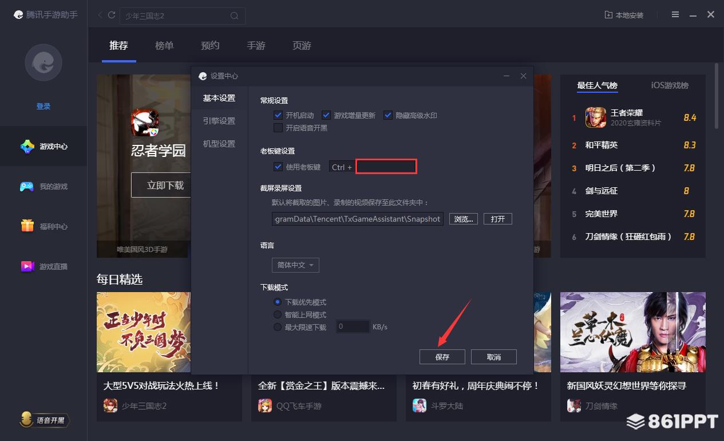Click 打开 to open snapshot folder
Image resolution: width=724 pixels, height=441 pixels.
(498, 219)
